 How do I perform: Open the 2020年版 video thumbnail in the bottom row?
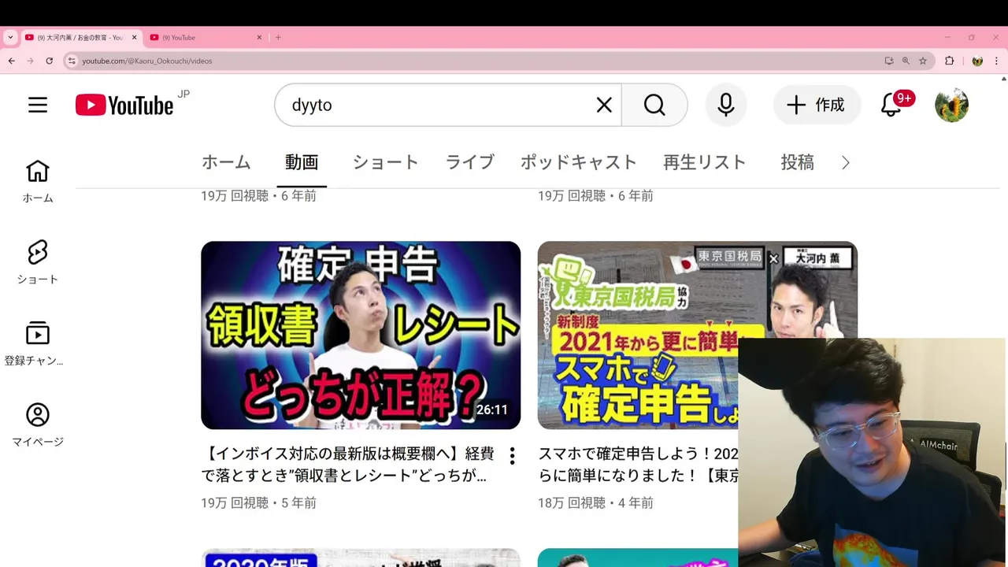pyautogui.click(x=361, y=558)
